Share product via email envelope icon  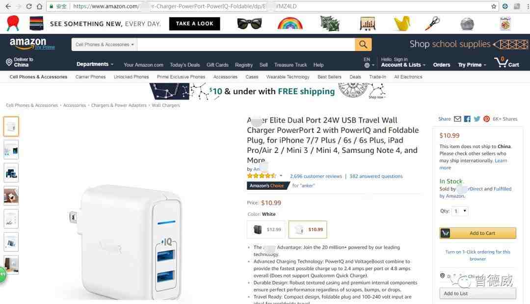(457, 119)
